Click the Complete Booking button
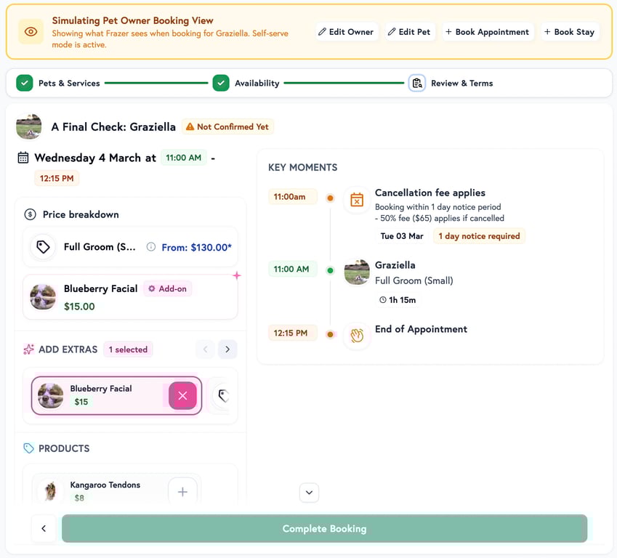This screenshot has width=617, height=558. (324, 528)
